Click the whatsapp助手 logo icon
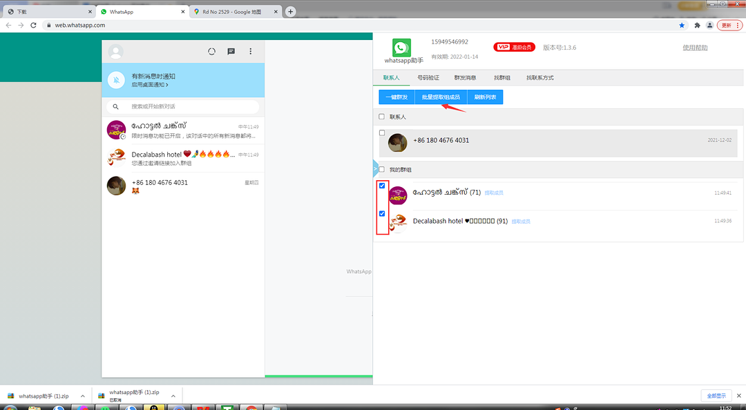 pyautogui.click(x=401, y=48)
